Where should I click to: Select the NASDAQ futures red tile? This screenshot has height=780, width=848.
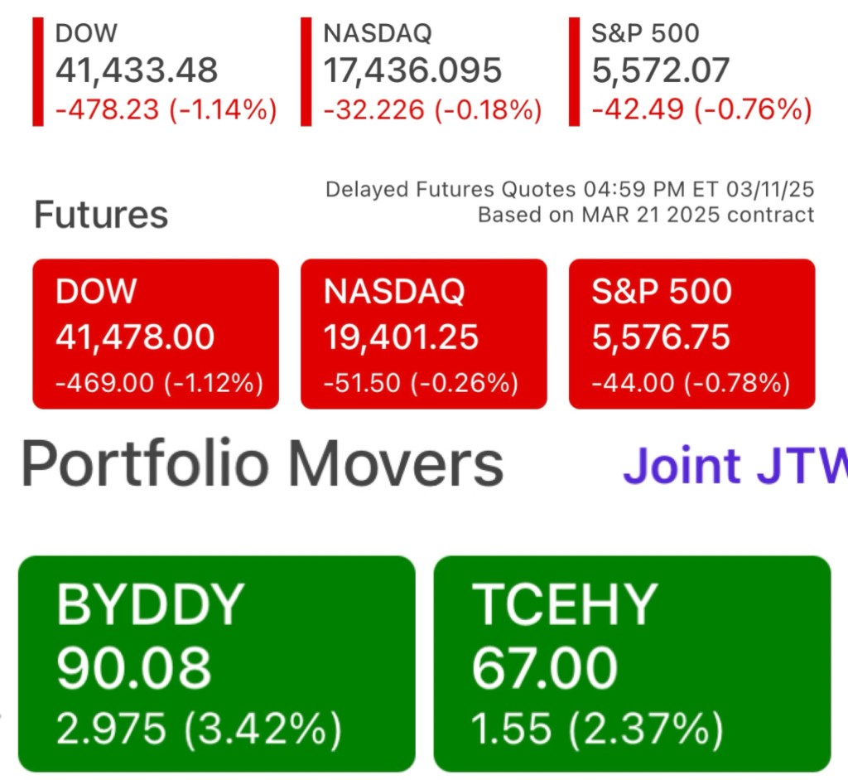click(x=423, y=334)
